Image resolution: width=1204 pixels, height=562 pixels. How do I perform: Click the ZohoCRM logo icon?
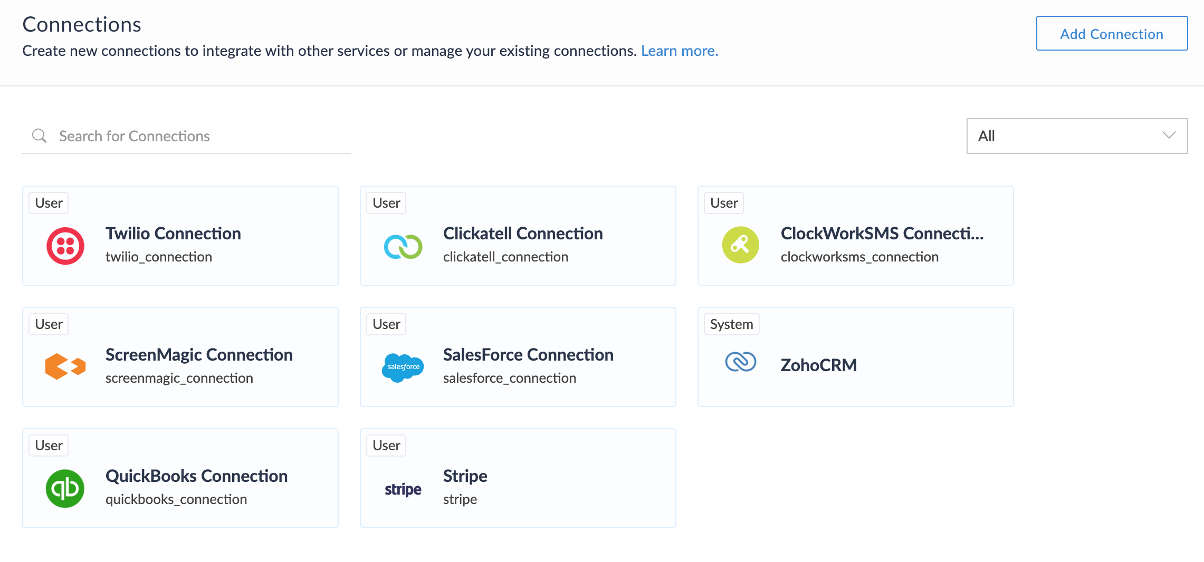pyautogui.click(x=741, y=363)
